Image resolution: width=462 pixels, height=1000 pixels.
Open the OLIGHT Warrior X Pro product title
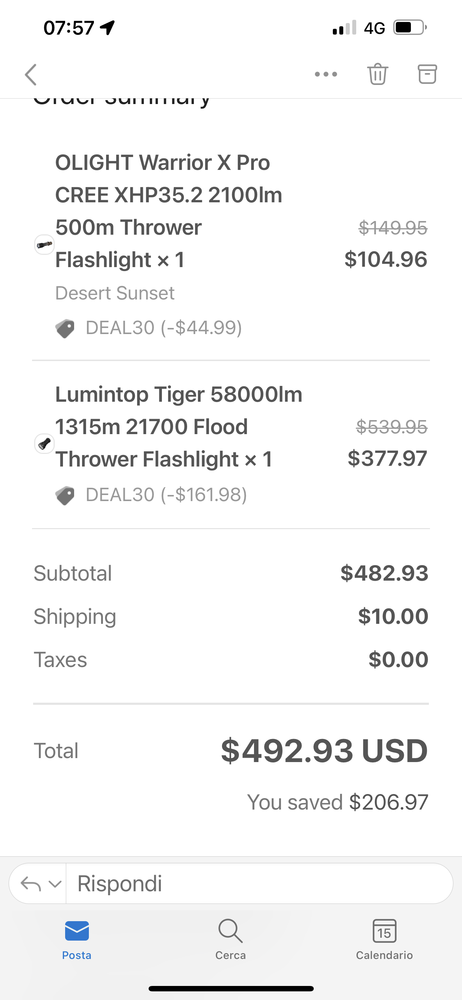(168, 211)
